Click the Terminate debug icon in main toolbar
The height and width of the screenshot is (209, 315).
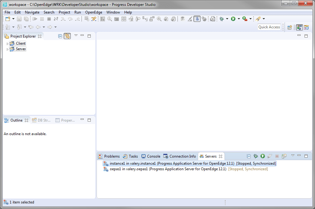coord(49,19)
